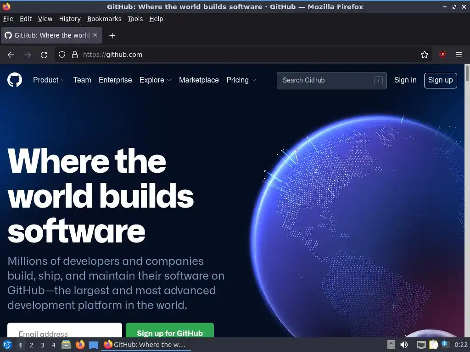This screenshot has height=352, width=470.
Task: Open the taskbar start menu icon
Action: 7,345
